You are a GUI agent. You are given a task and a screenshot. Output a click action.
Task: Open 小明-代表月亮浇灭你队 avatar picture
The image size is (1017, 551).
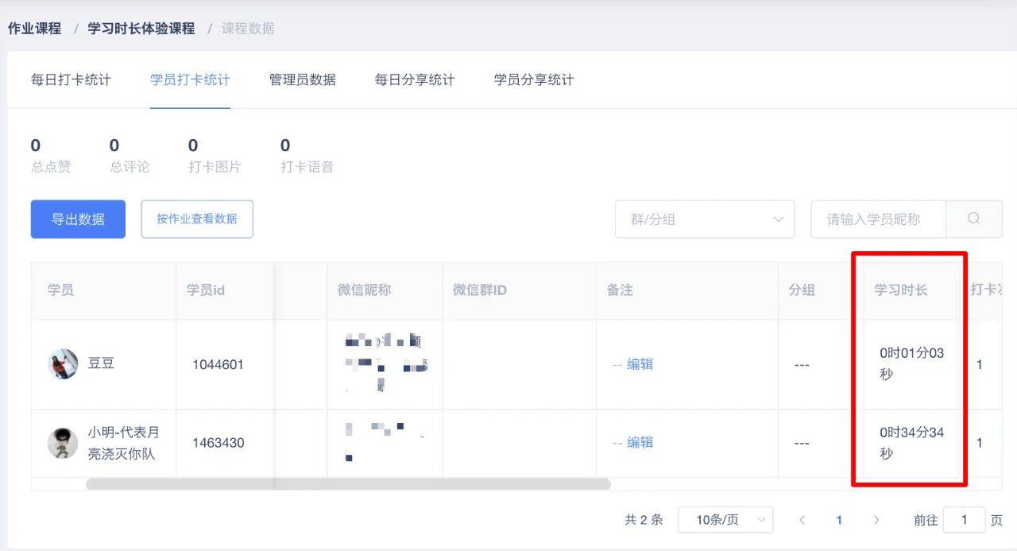pos(63,443)
